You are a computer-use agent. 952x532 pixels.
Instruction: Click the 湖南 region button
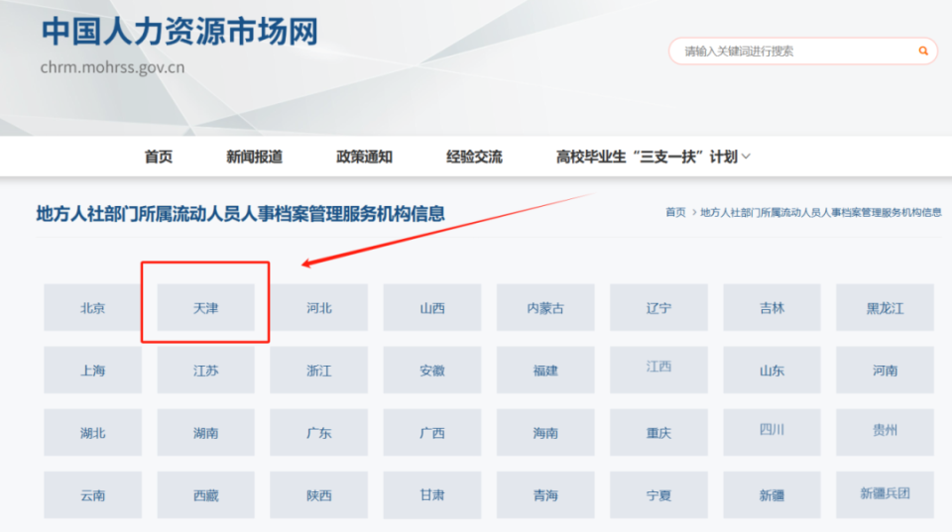[206, 433]
